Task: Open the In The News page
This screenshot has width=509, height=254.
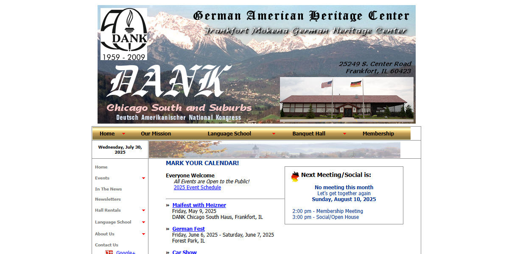Action: [108, 189]
